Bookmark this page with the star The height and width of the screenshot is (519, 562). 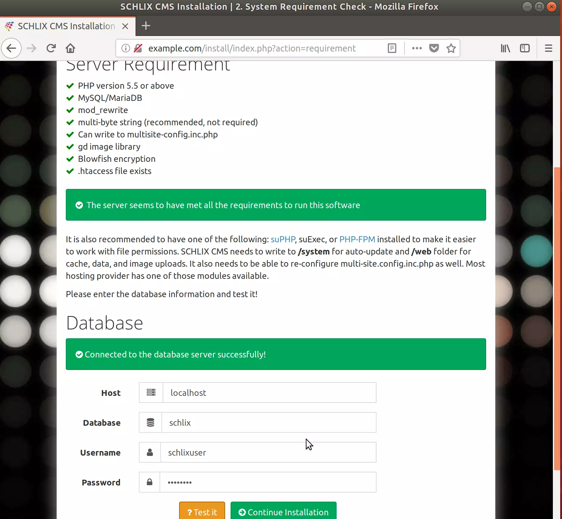451,48
